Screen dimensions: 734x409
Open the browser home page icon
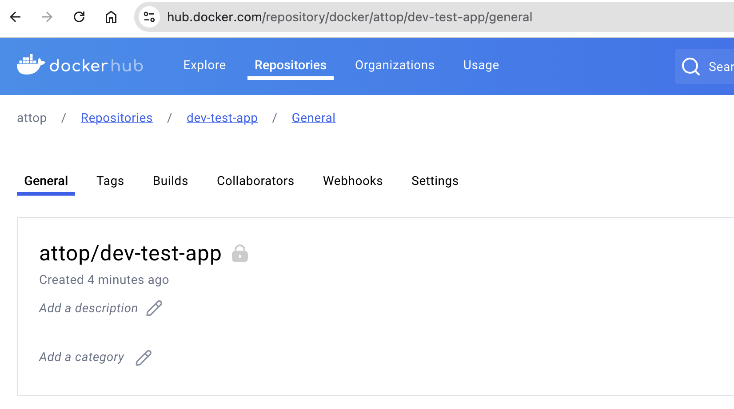point(111,17)
